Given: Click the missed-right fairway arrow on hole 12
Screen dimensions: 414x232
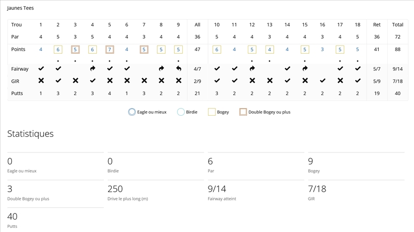Looking at the screenshot, I should 252,69.
